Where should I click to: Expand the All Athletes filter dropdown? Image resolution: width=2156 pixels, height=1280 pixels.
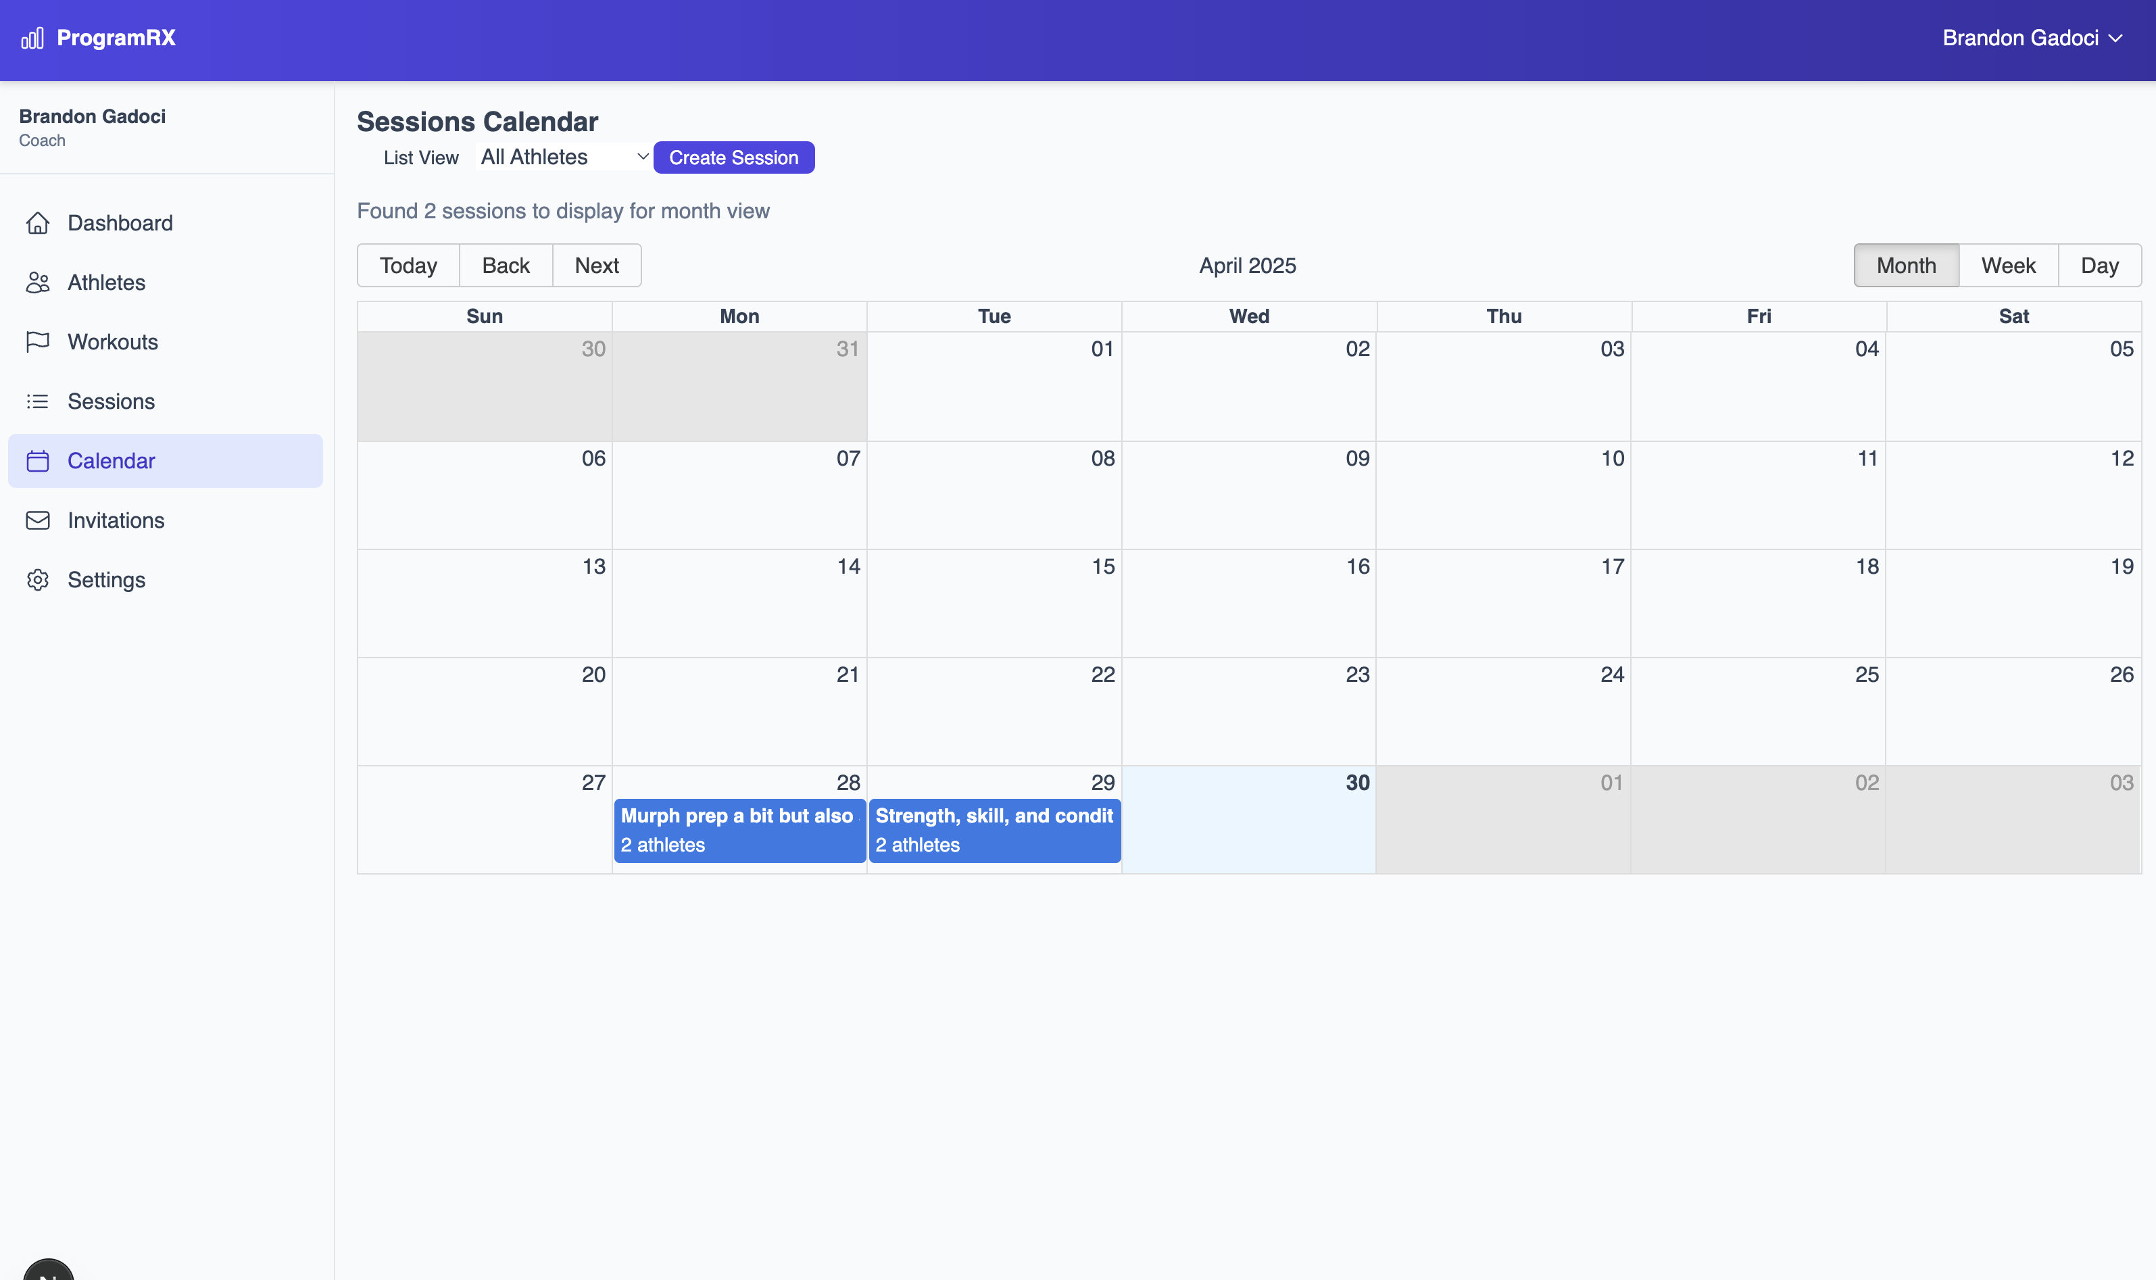pos(565,157)
